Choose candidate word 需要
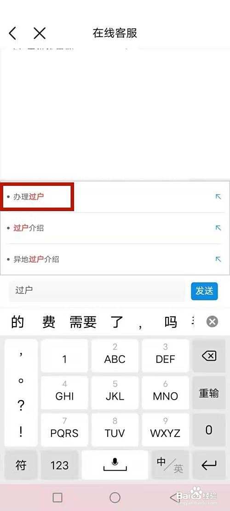The image size is (230, 511). [x=83, y=322]
